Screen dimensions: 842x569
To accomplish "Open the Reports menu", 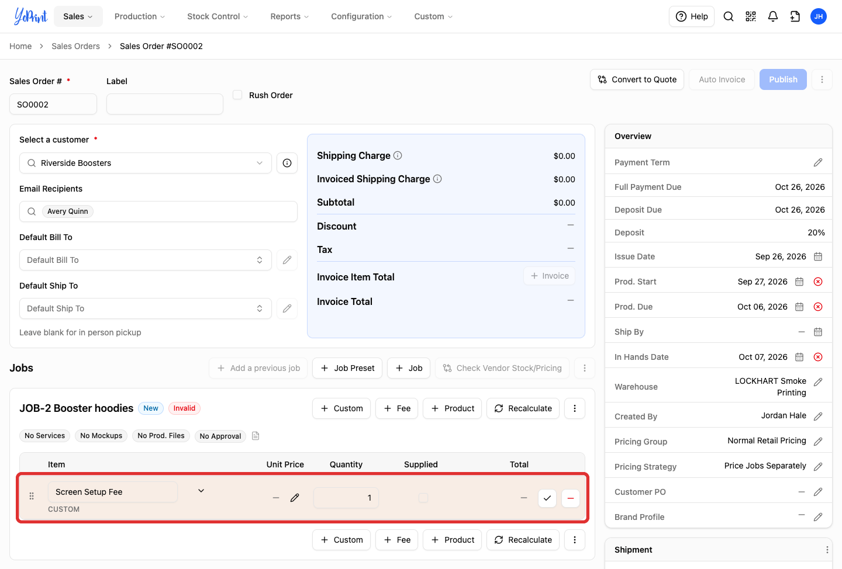I will [x=289, y=16].
